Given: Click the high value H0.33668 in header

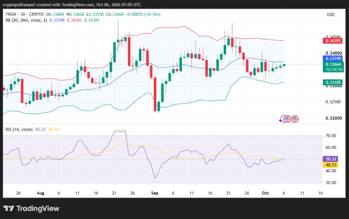Looking at the screenshot, I should (x=75, y=14).
